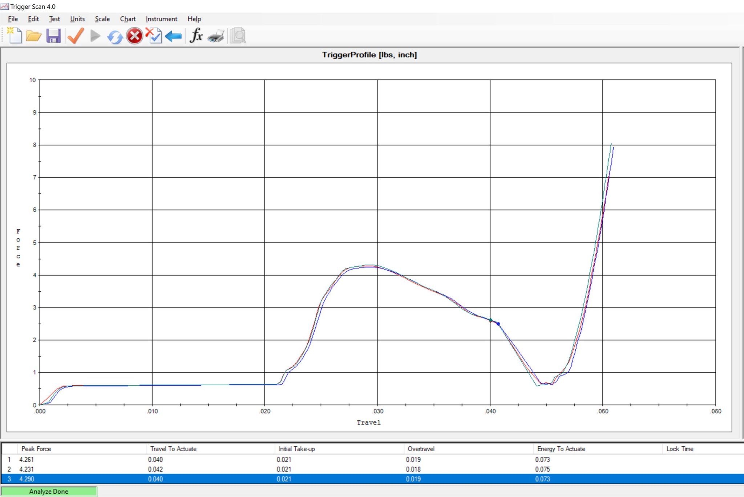Open the Chart menu
The height and width of the screenshot is (497, 744).
[128, 19]
